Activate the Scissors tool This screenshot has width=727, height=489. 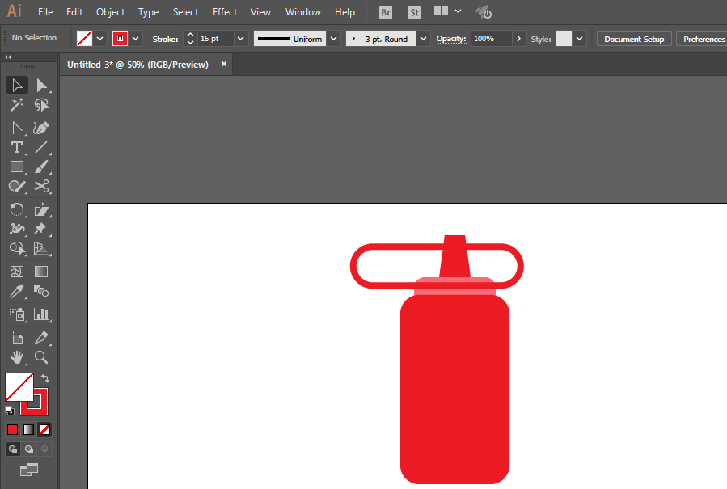click(41, 187)
